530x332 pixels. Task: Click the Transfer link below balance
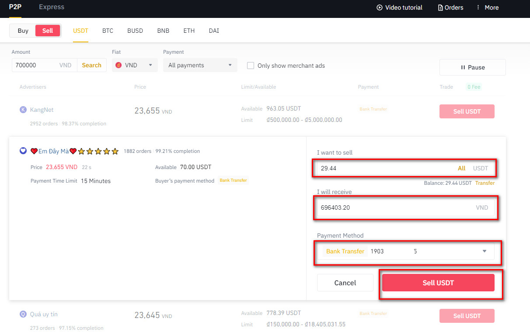(x=485, y=183)
